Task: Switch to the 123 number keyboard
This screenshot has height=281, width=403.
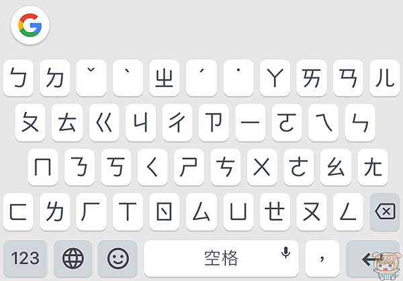Action: tap(26, 259)
